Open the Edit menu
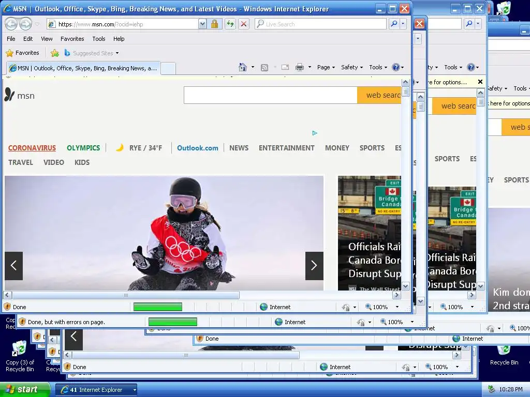Screen dimensions: 530x397 pos(28,39)
